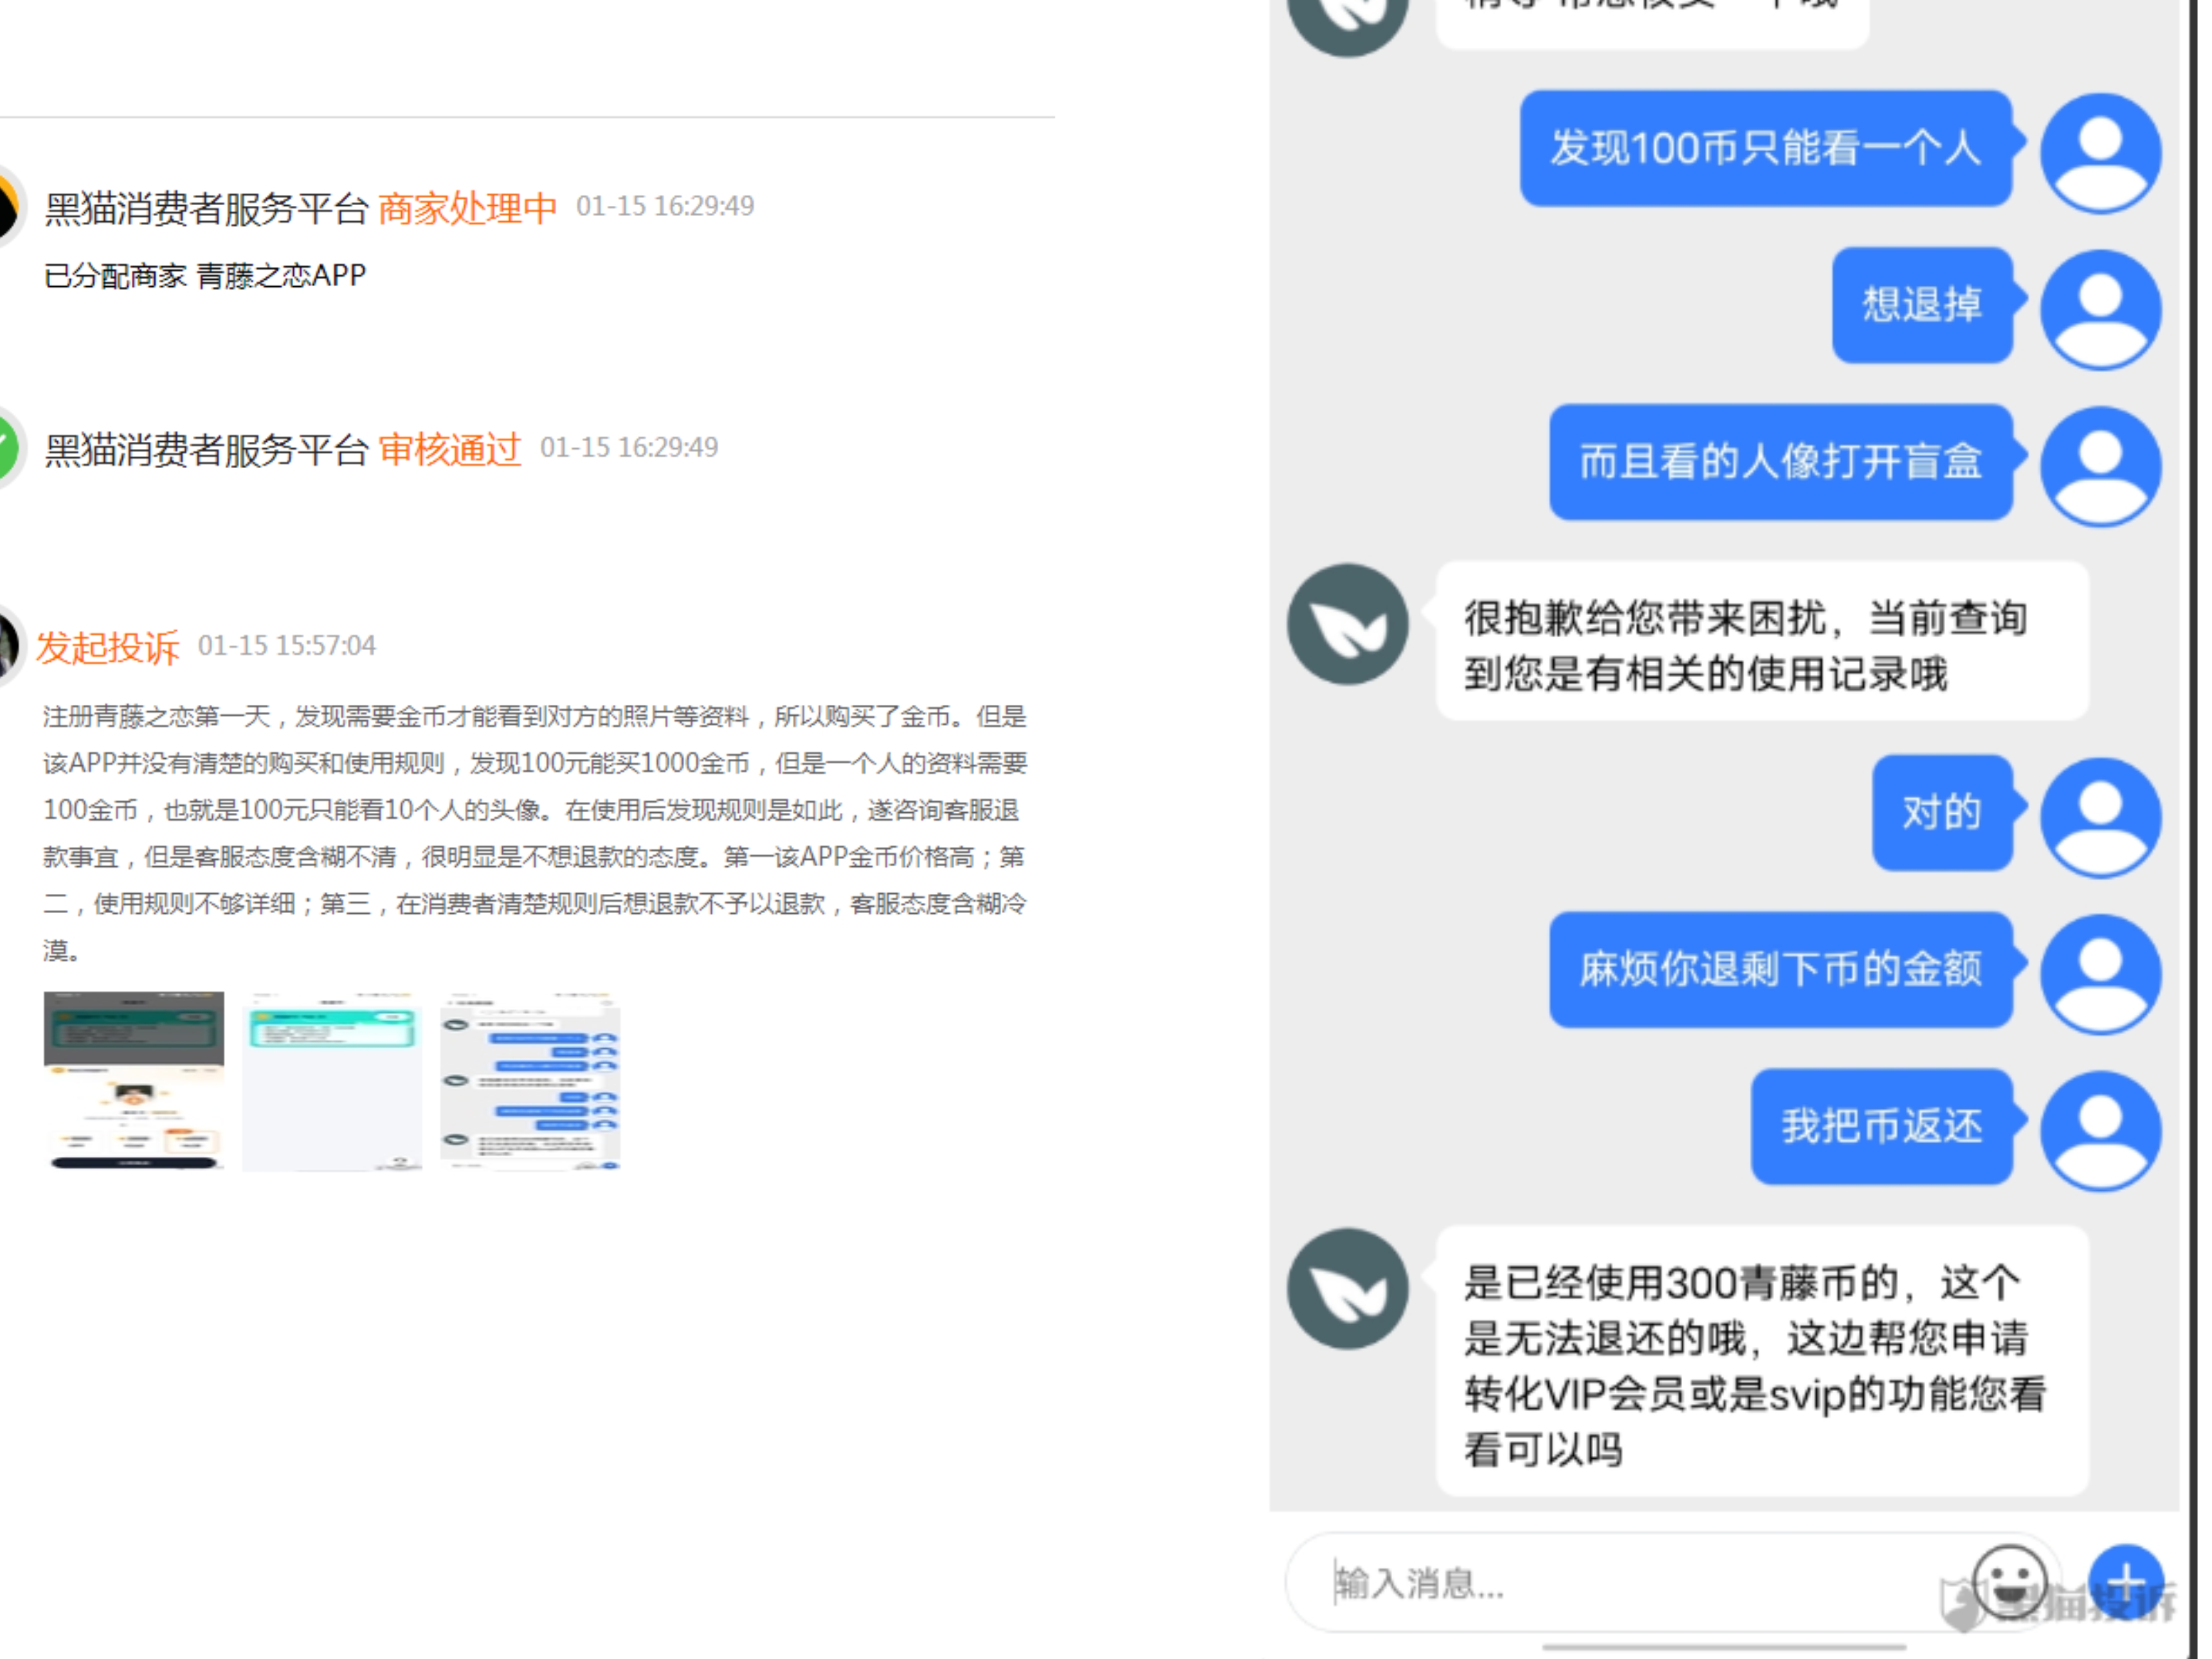Click user avatar beside 发现100币只能看一个人
The image size is (2212, 1659).
(x=2100, y=153)
